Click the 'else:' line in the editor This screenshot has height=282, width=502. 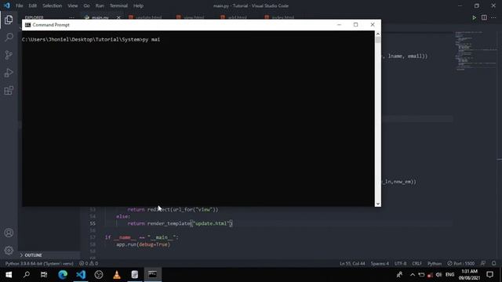point(123,217)
